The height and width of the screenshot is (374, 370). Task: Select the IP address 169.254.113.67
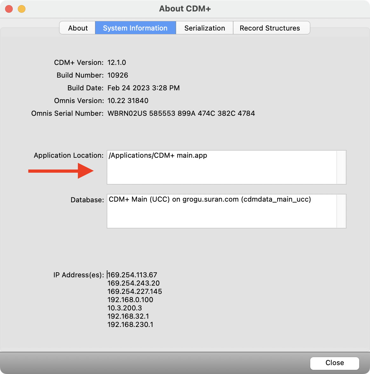pyautogui.click(x=132, y=275)
